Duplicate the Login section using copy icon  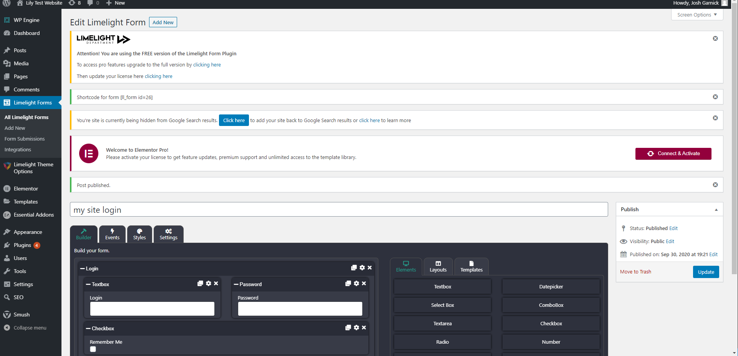click(354, 268)
